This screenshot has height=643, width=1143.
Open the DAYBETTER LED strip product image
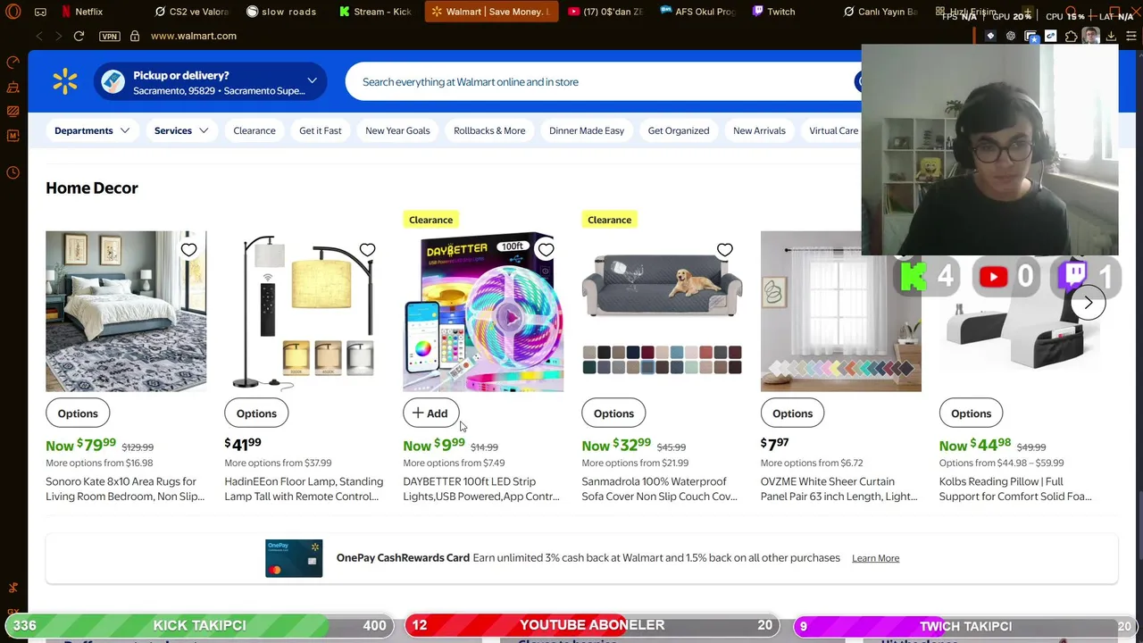pos(483,311)
